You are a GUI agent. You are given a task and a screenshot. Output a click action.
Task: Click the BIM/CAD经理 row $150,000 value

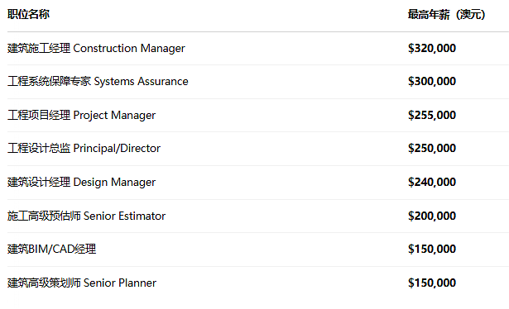432,249
